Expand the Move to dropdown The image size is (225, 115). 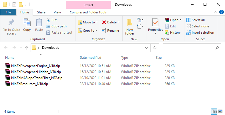pos(97,22)
